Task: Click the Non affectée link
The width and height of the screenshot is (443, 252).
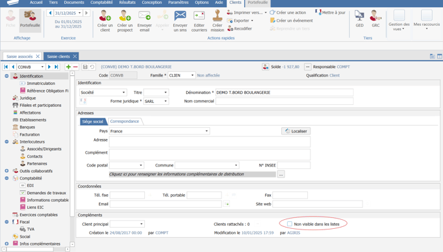Action: [x=208, y=75]
